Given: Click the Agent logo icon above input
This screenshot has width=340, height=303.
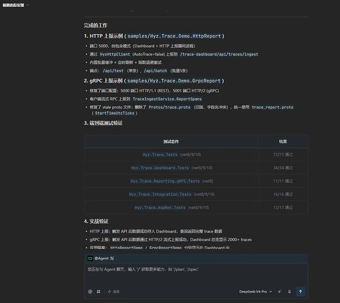Looking at the screenshot, I should 90,258.
